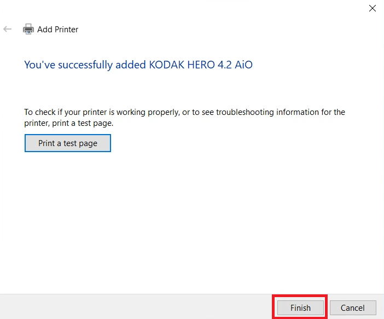This screenshot has height=319, width=384.
Task: Click the word 'troubleshooting' in the description
Action: 245,112
